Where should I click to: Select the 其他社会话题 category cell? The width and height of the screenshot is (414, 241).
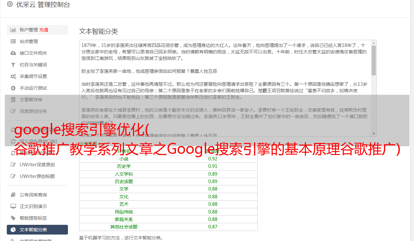(124, 227)
